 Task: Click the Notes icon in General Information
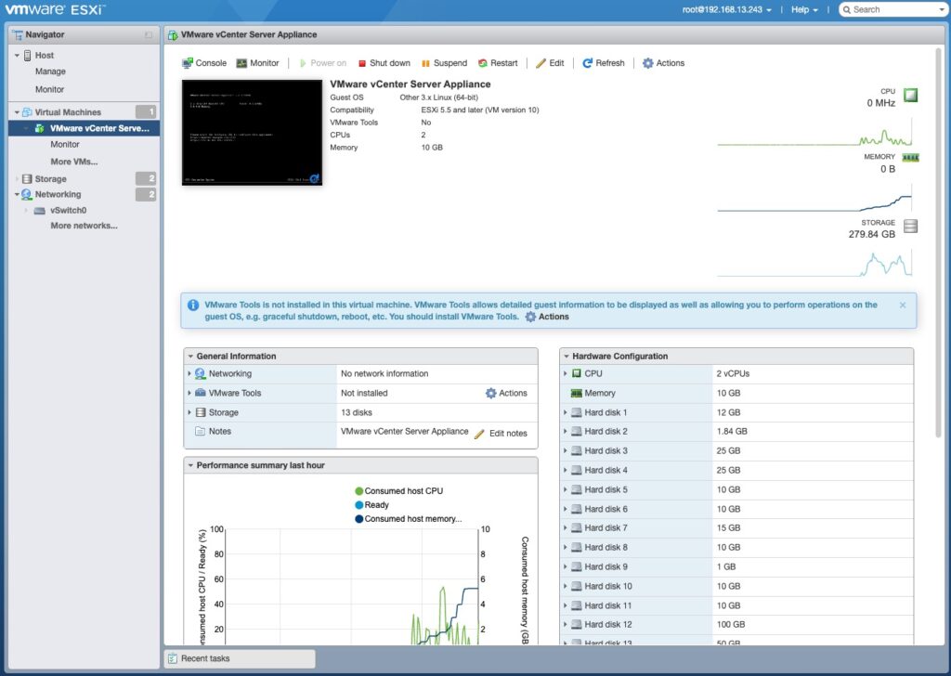tap(201, 431)
